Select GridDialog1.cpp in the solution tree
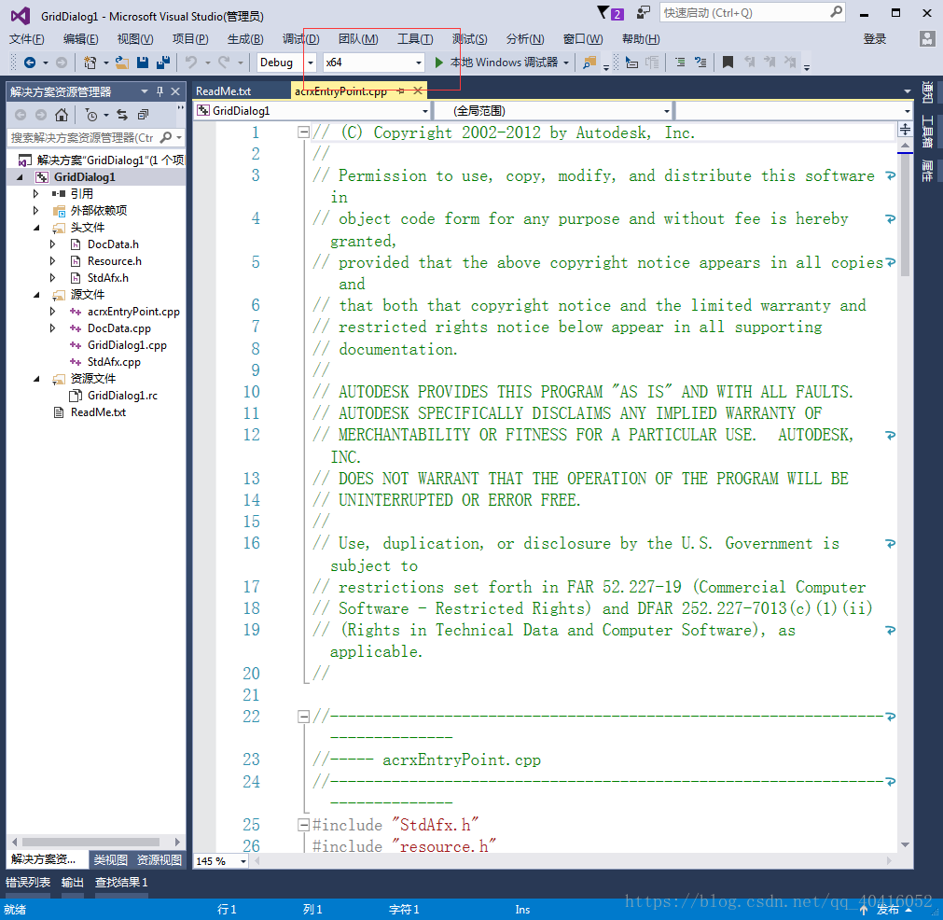The width and height of the screenshot is (943, 920). pyautogui.click(x=127, y=345)
